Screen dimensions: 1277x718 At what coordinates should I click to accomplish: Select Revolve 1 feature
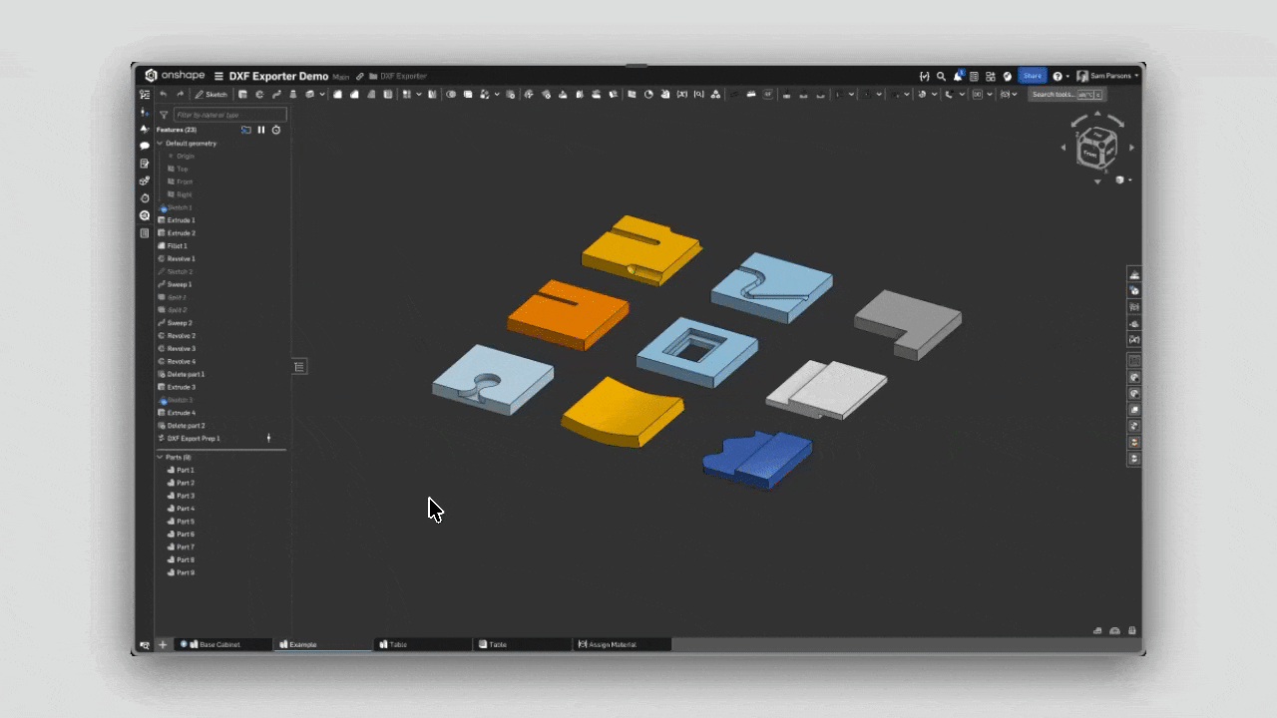coord(181,259)
